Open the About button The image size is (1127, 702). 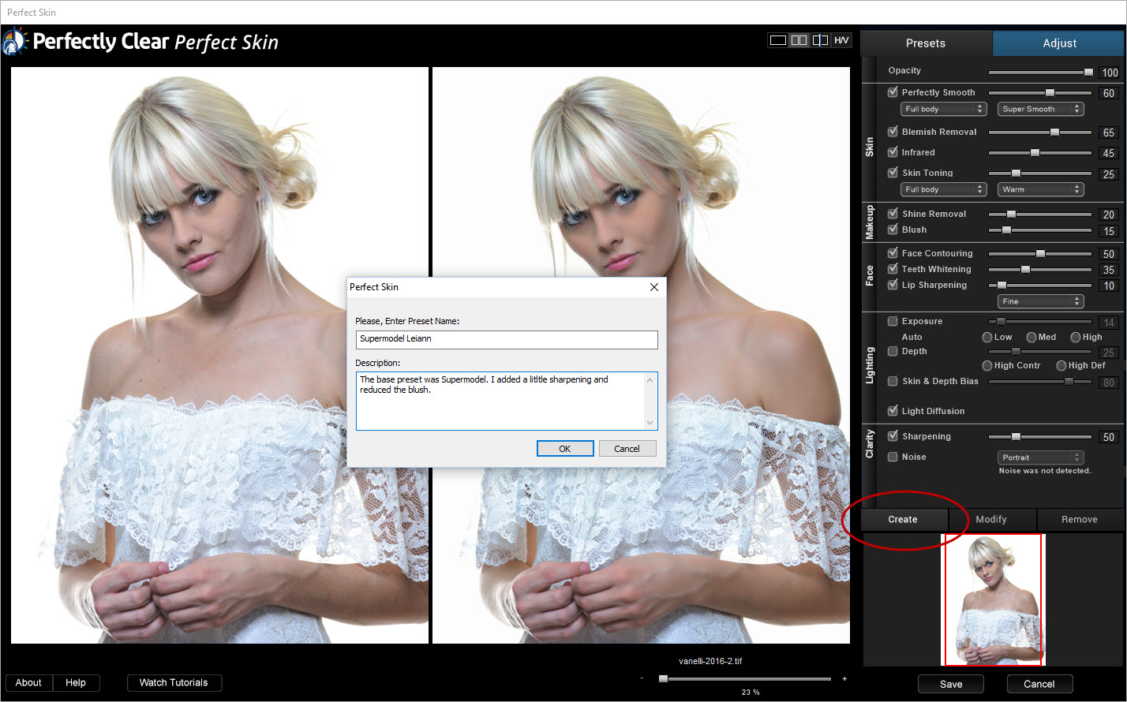28,683
